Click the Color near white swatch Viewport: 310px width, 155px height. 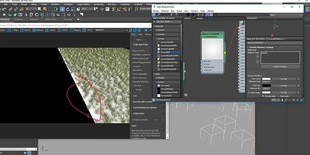(266, 79)
